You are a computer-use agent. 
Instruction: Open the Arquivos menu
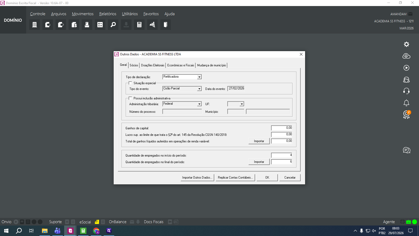pyautogui.click(x=59, y=14)
